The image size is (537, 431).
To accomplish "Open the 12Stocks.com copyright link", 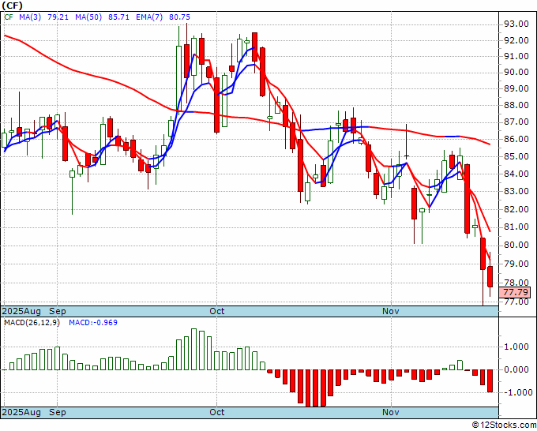I will [505, 425].
